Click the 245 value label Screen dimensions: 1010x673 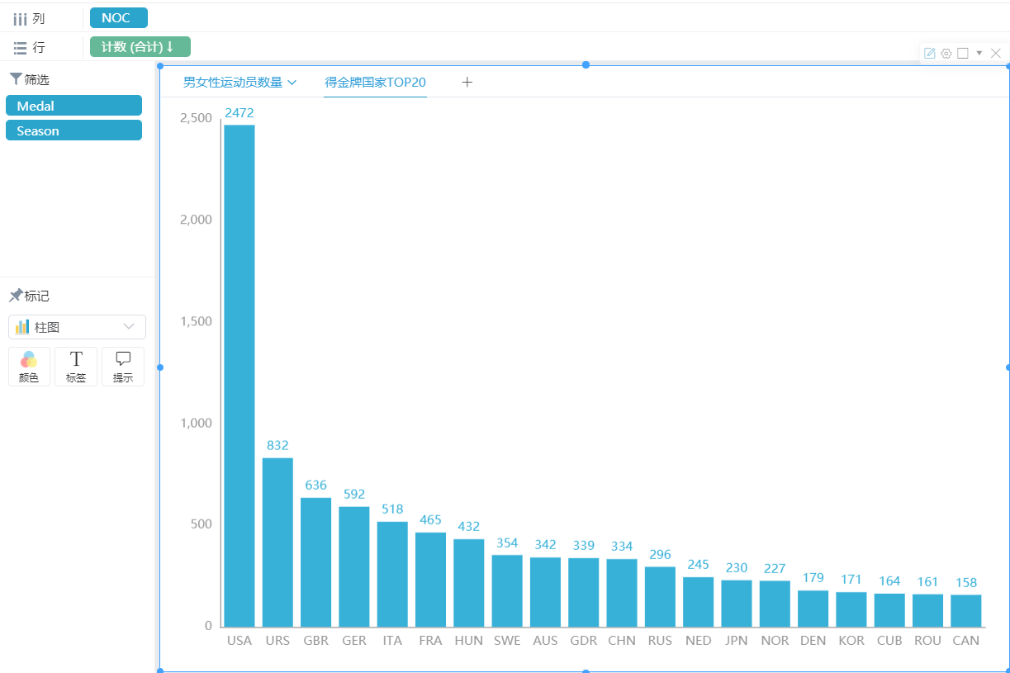tap(698, 565)
